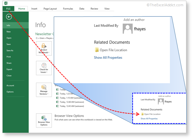
Task: Click small Open File Location link
Action: 152,114
